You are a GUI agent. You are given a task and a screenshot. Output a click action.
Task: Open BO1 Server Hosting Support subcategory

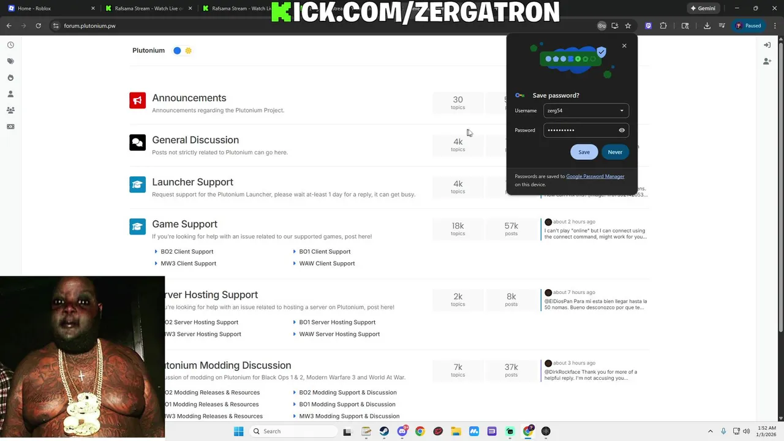pyautogui.click(x=337, y=322)
